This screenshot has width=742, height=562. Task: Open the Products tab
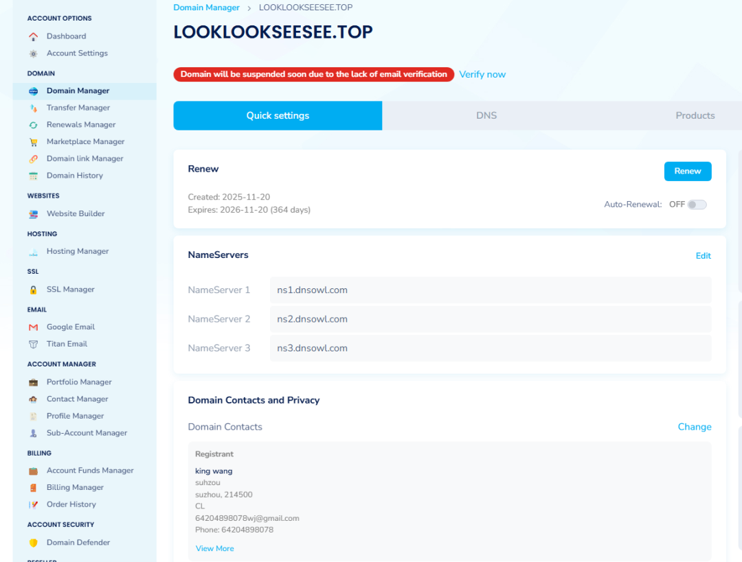click(695, 115)
